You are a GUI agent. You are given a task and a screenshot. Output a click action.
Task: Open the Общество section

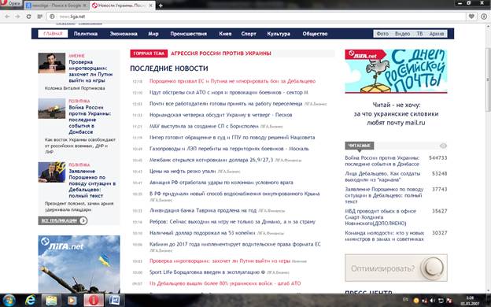[315, 34]
